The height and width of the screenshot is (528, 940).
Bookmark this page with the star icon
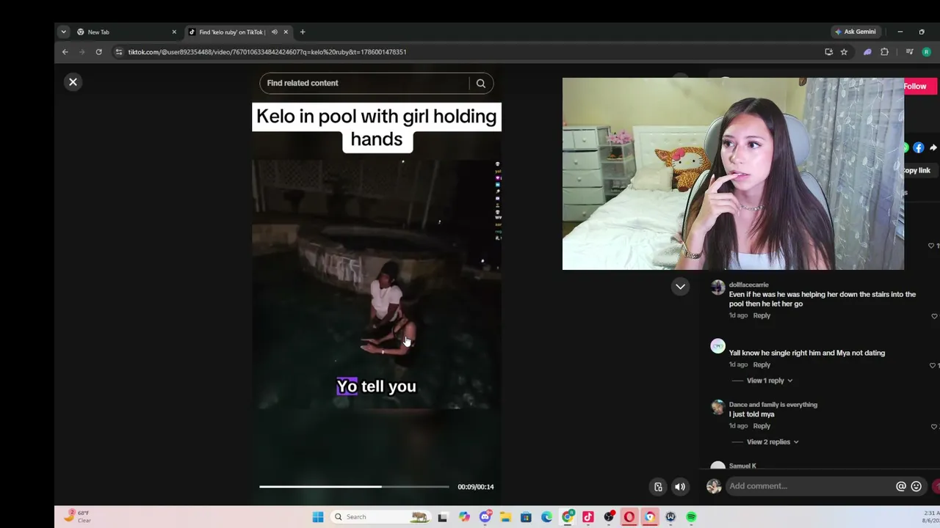(x=844, y=52)
